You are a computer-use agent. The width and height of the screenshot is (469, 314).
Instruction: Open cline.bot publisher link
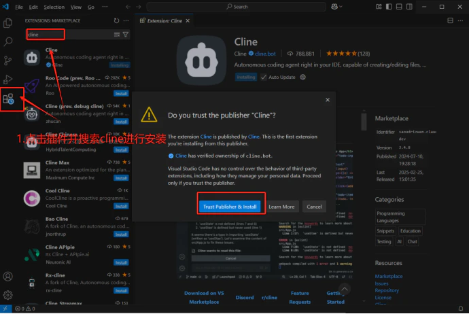click(x=265, y=54)
